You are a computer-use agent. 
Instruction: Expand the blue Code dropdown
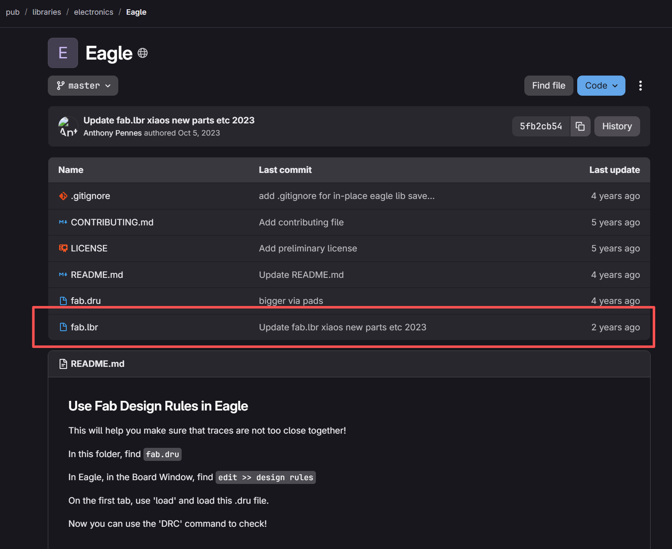pyautogui.click(x=601, y=86)
